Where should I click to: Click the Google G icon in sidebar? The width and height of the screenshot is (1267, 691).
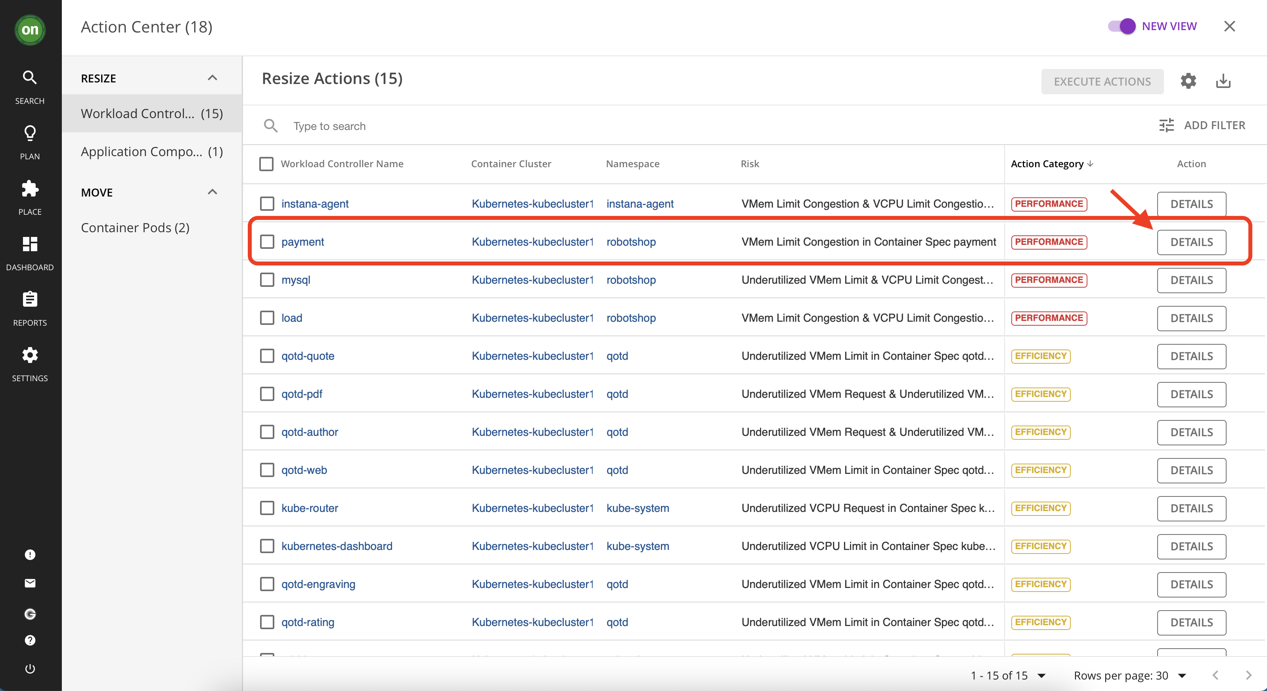click(30, 614)
